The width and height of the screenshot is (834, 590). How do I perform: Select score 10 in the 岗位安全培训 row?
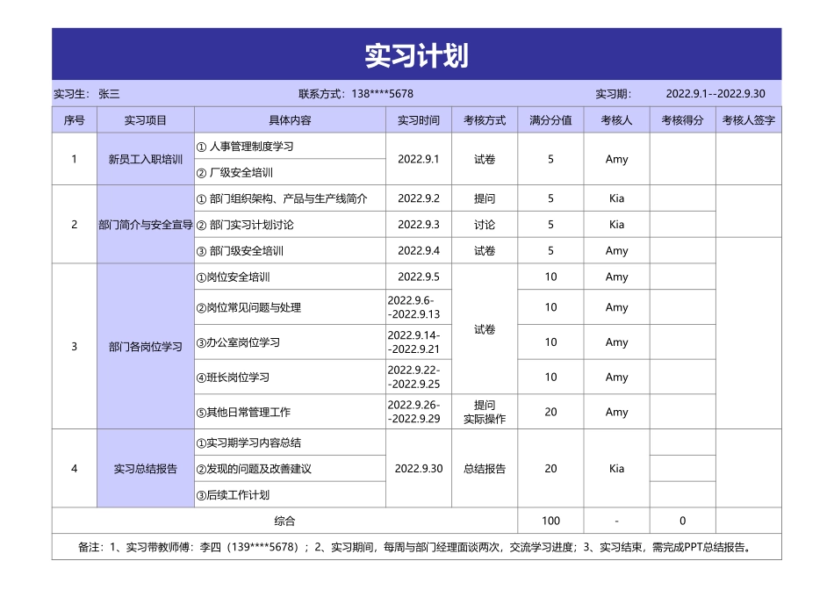click(x=550, y=277)
